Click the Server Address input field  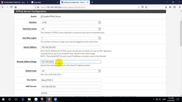click(71, 47)
